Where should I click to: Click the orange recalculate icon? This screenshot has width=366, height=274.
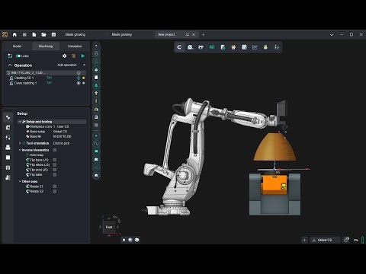pos(74,56)
